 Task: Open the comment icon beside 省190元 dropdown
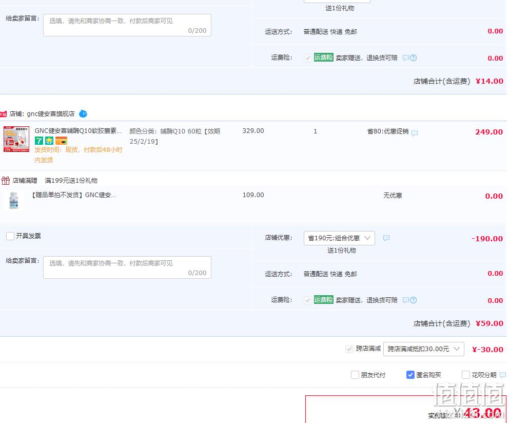pyautogui.click(x=386, y=238)
